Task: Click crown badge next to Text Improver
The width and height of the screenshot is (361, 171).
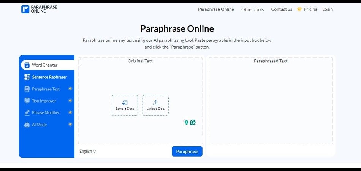Action: click(x=70, y=100)
